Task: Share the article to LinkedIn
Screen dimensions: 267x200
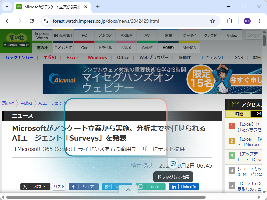Action: point(184,187)
